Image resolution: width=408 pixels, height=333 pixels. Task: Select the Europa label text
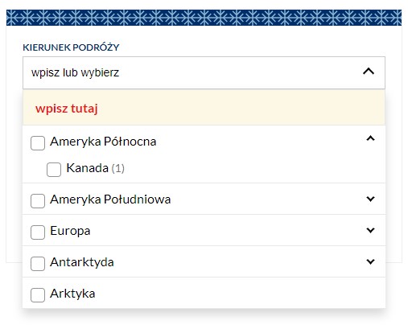(70, 231)
